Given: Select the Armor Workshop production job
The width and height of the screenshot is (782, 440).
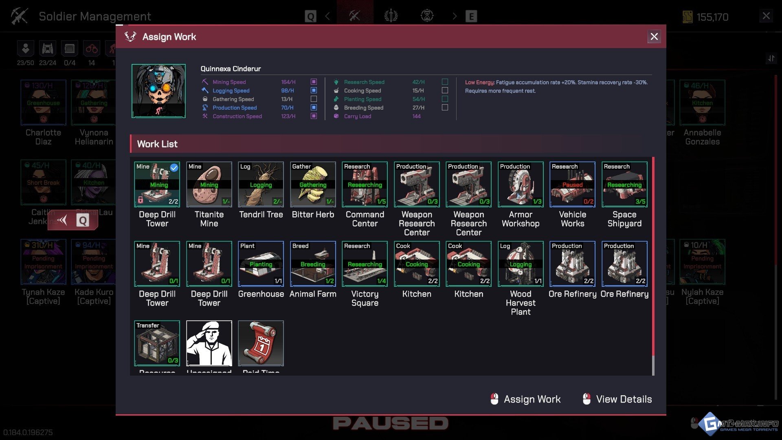Looking at the screenshot, I should [521, 184].
